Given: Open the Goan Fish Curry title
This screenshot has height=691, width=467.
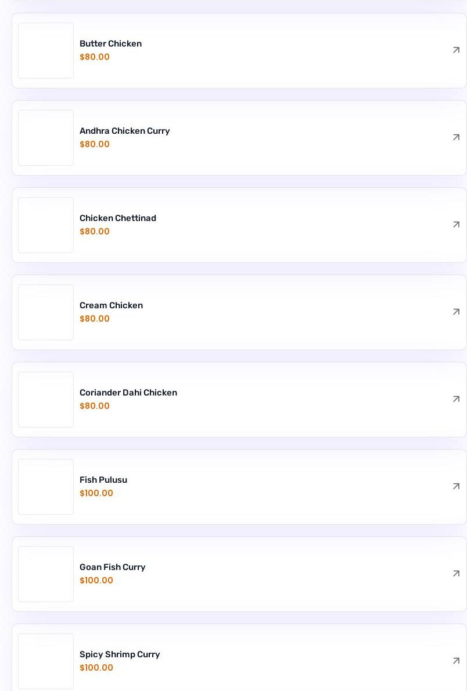Looking at the screenshot, I should [112, 567].
